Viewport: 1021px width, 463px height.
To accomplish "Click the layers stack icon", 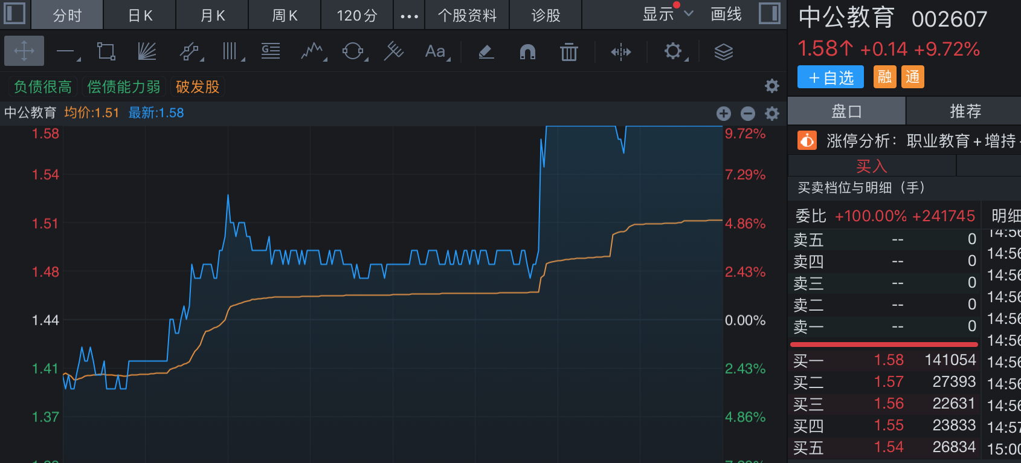I will 724,52.
